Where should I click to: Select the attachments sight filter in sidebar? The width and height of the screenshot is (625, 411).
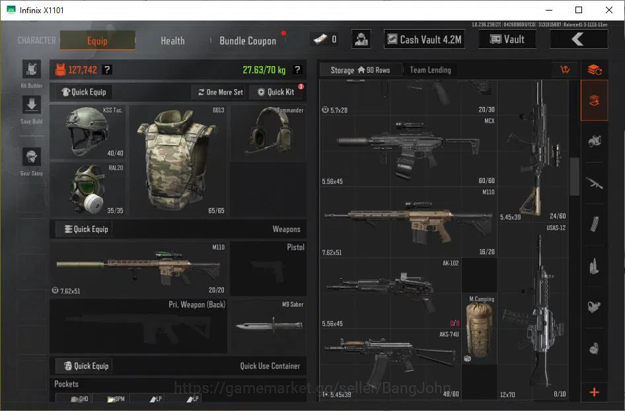(595, 307)
